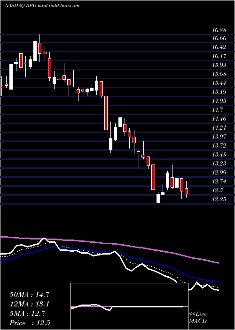Screen dimensions: 235x330
Task: Click the <<Live MACD label
Action: (x=198, y=317)
